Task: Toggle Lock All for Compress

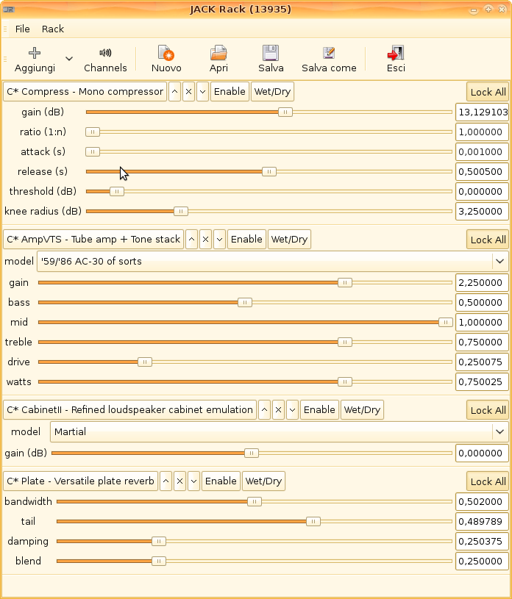Action: point(488,92)
